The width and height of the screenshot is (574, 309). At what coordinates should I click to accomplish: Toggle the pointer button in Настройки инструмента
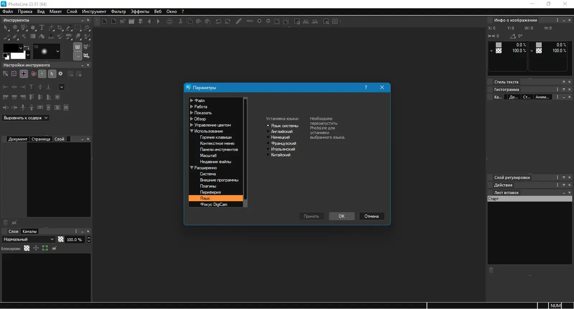[52, 74]
